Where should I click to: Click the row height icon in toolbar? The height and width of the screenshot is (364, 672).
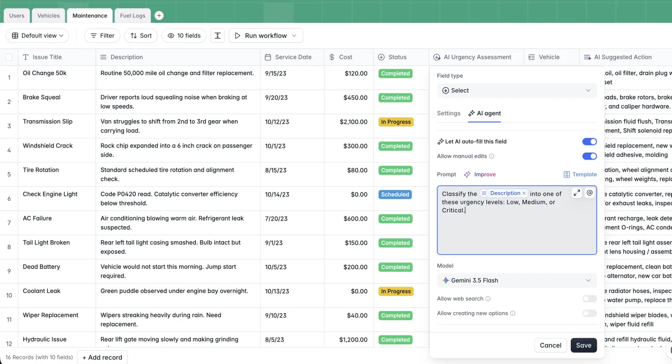tap(217, 36)
